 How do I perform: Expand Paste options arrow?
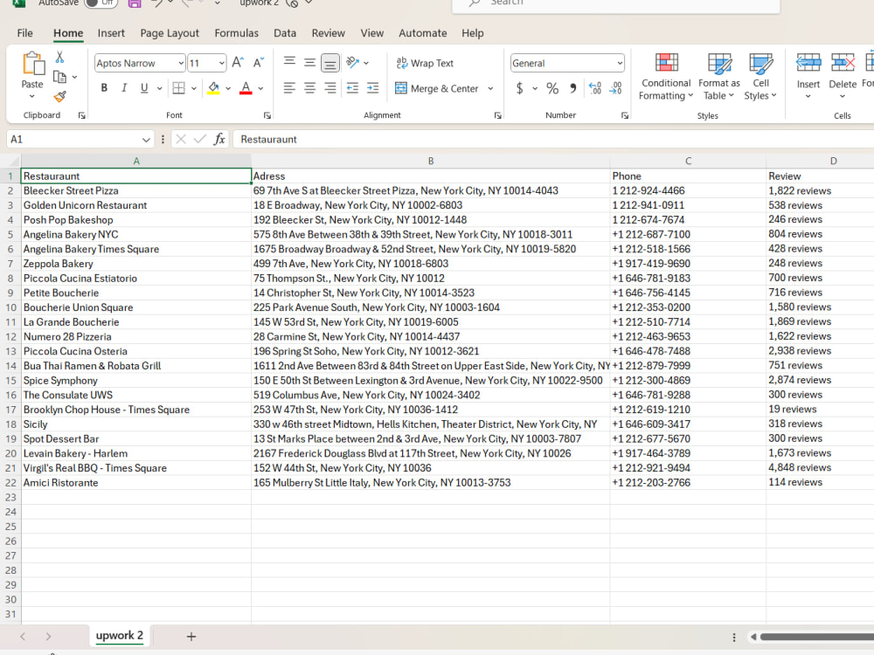point(31,96)
